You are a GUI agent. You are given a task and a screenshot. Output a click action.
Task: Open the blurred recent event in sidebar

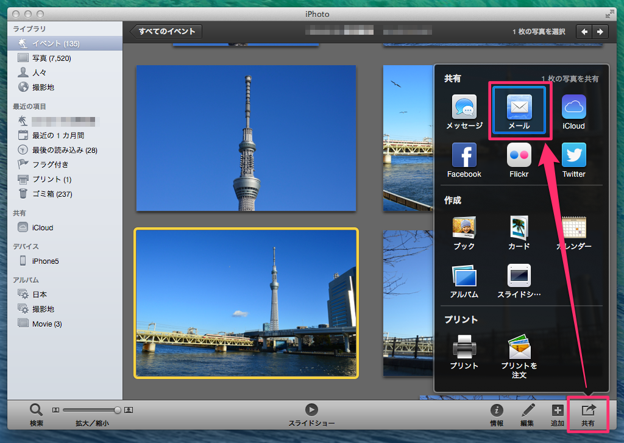[x=65, y=121]
